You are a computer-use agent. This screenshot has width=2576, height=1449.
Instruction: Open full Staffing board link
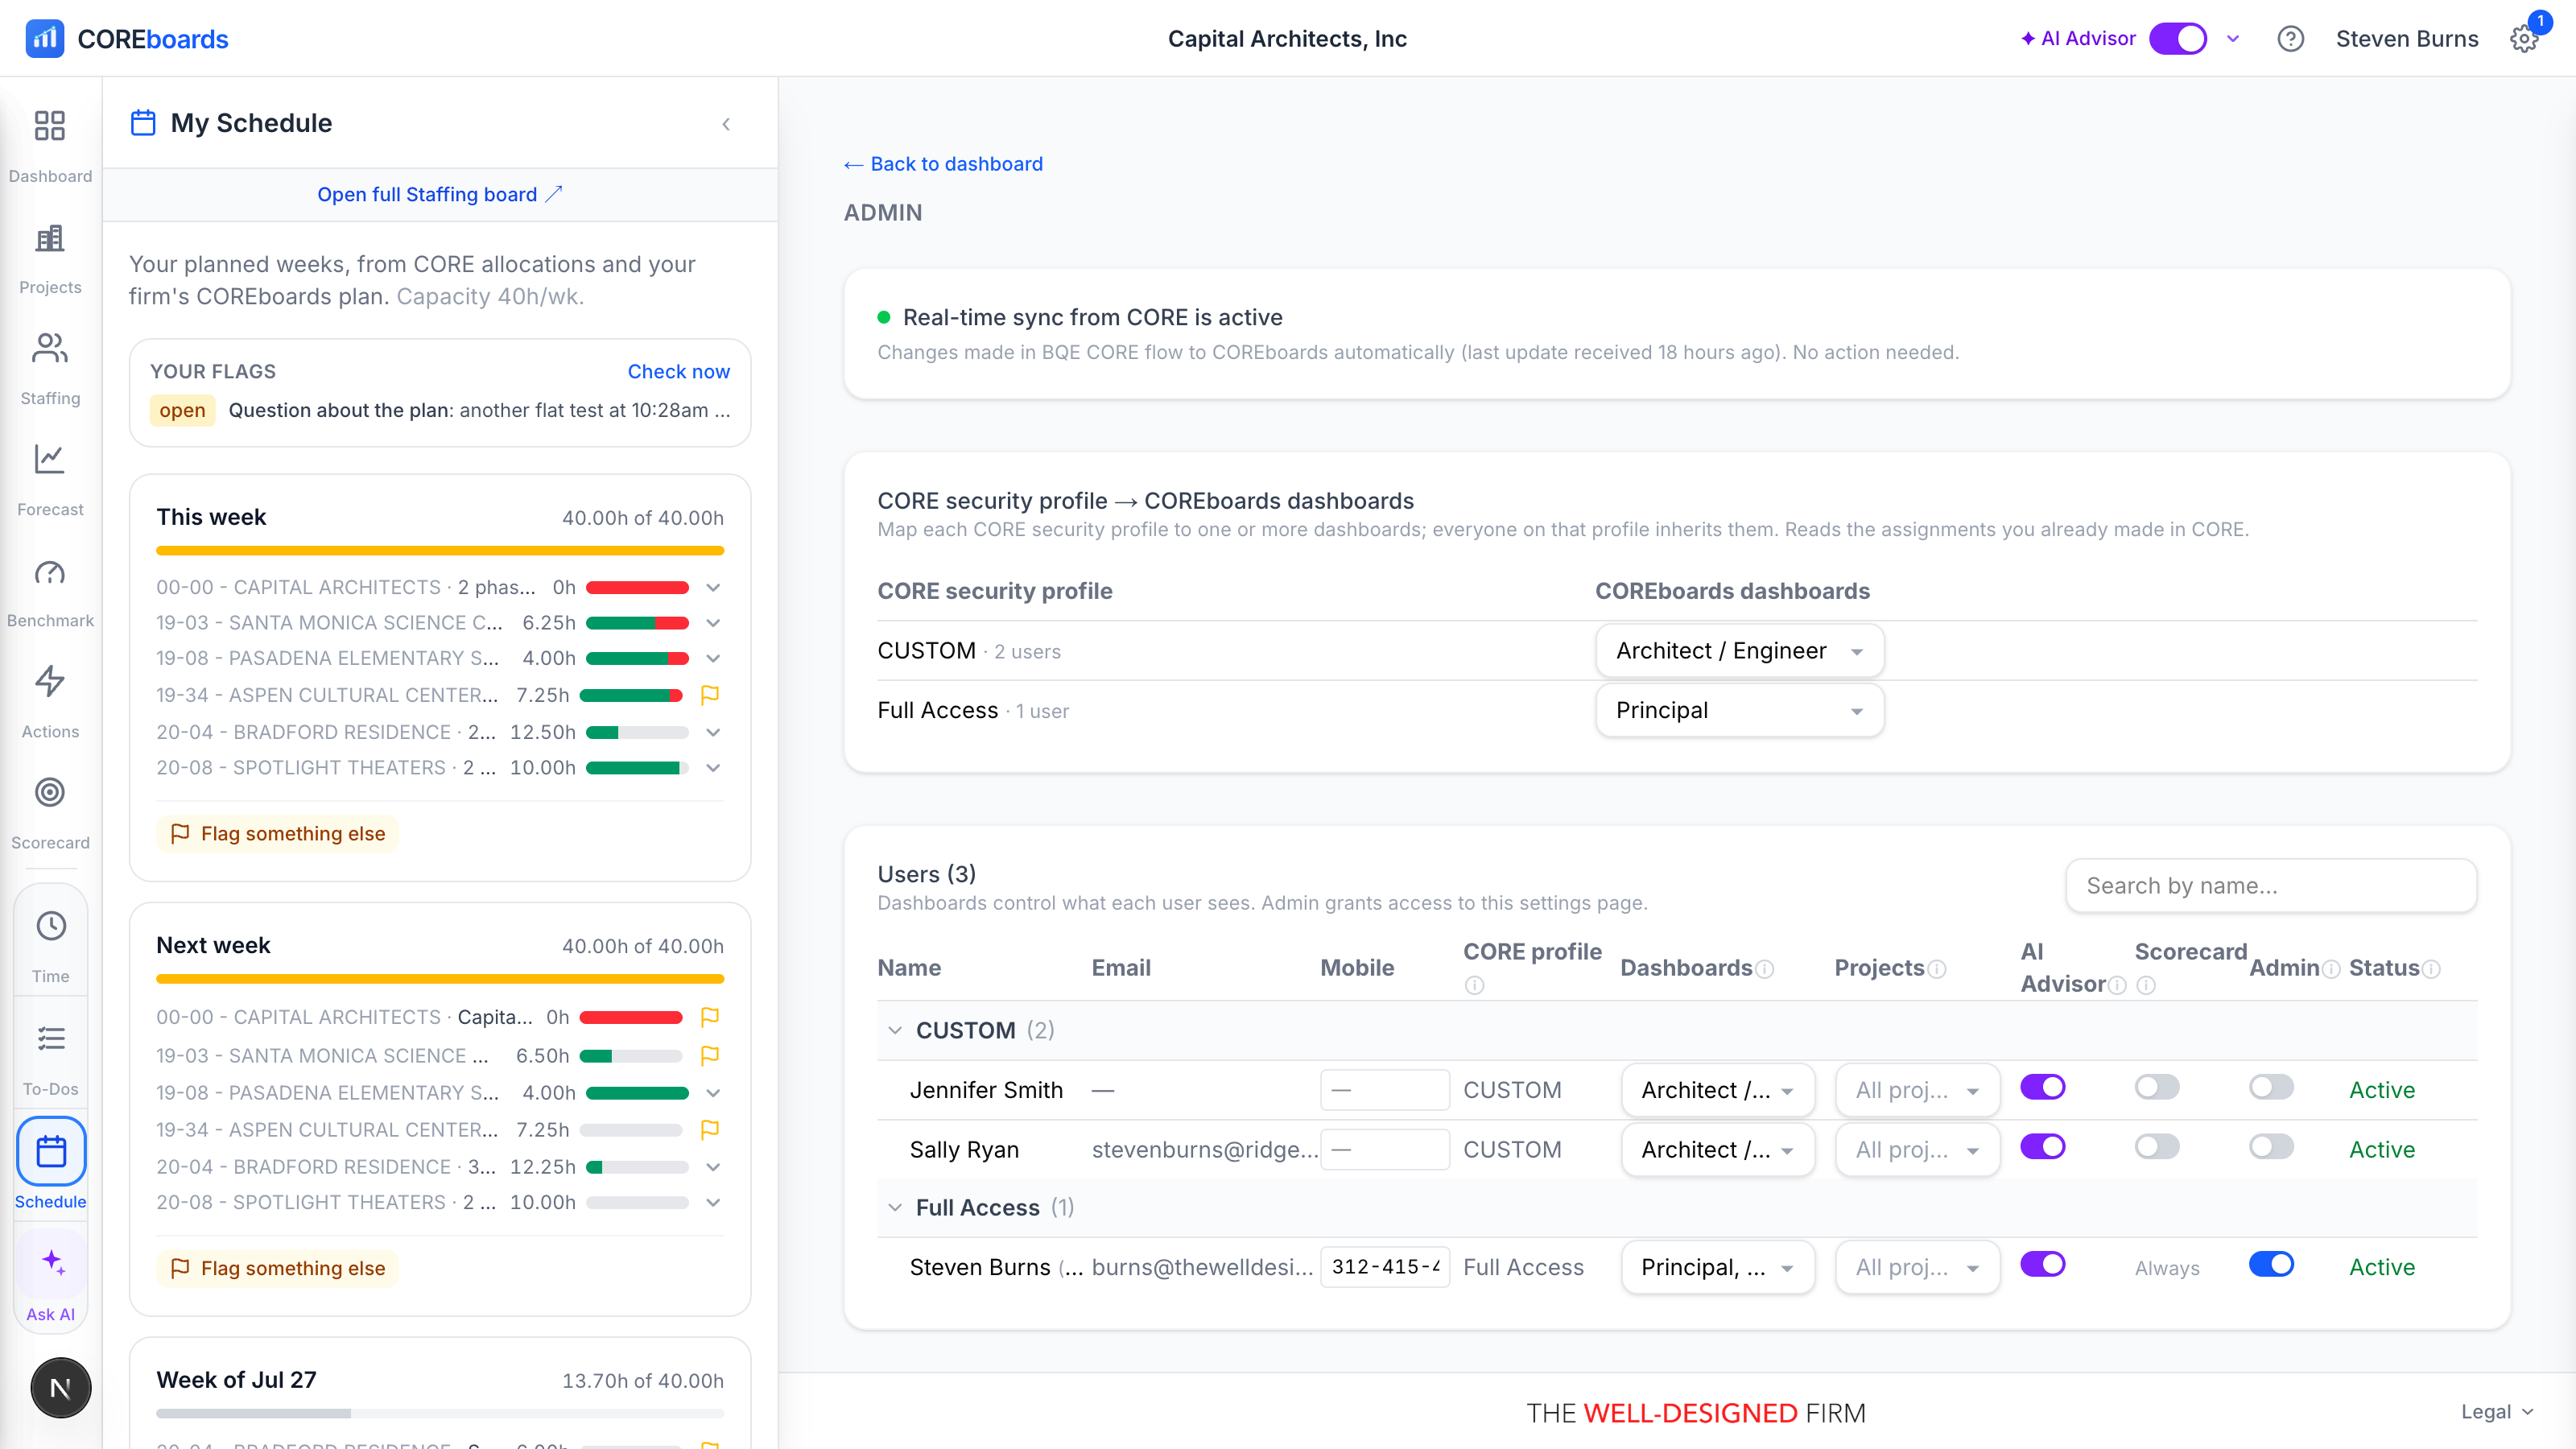pos(440,195)
